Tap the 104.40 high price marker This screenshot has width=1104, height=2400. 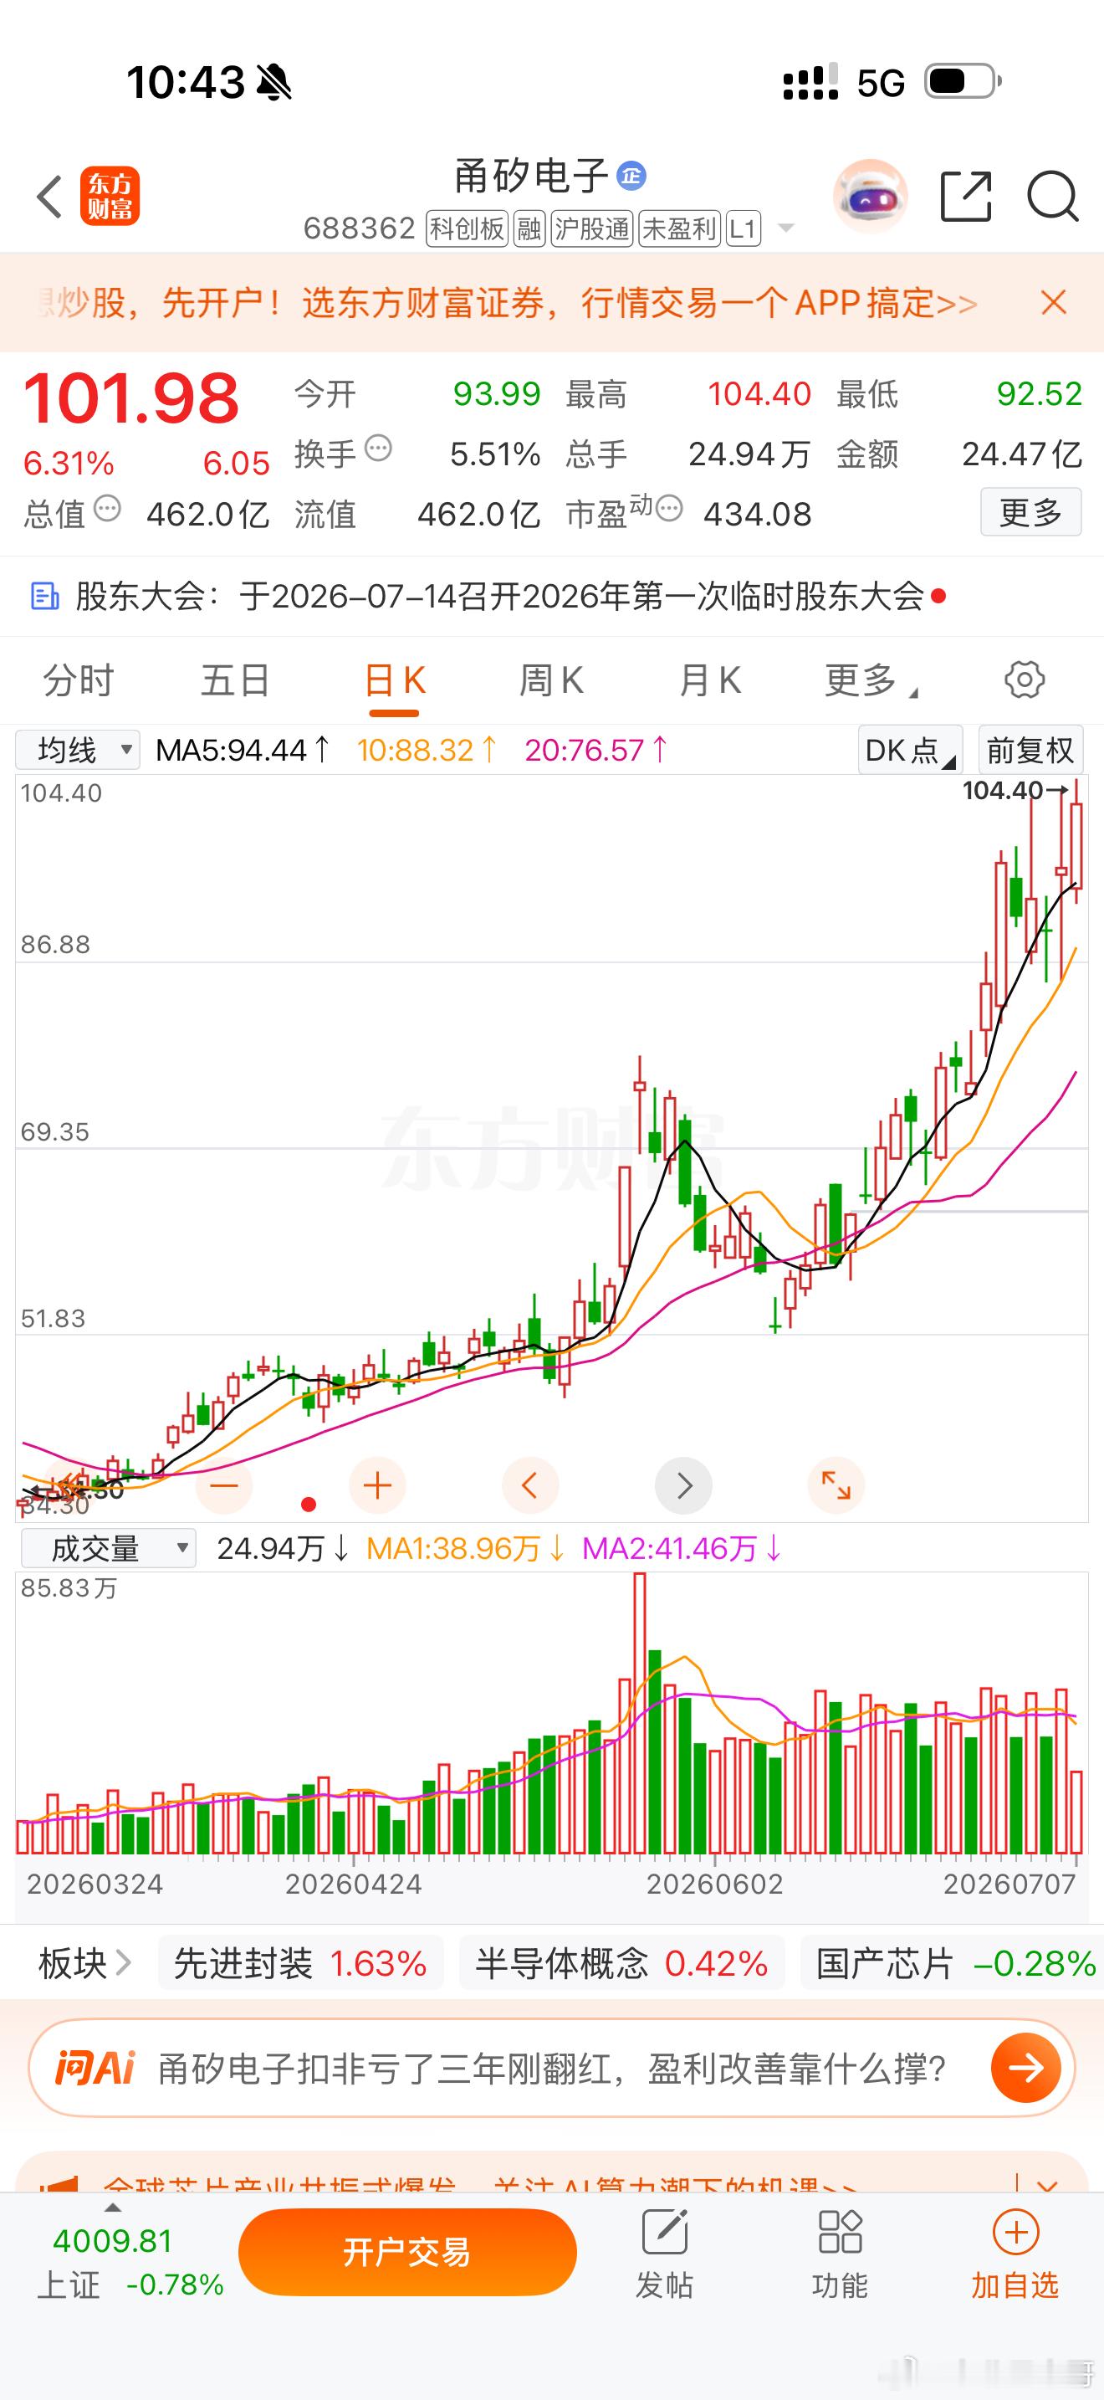tap(1015, 790)
